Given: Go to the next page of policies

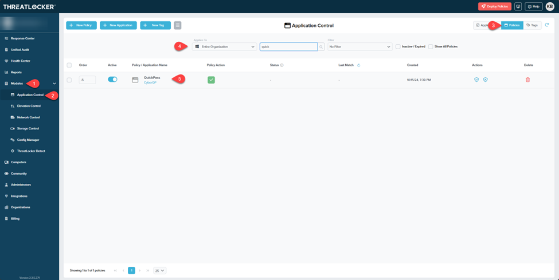Looking at the screenshot, I should [140, 271].
